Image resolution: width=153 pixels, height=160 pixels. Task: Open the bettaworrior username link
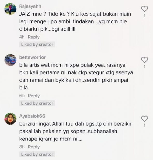(32, 57)
